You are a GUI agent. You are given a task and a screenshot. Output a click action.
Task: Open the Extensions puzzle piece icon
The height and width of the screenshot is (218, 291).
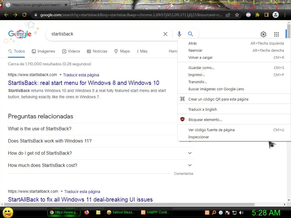point(257,15)
